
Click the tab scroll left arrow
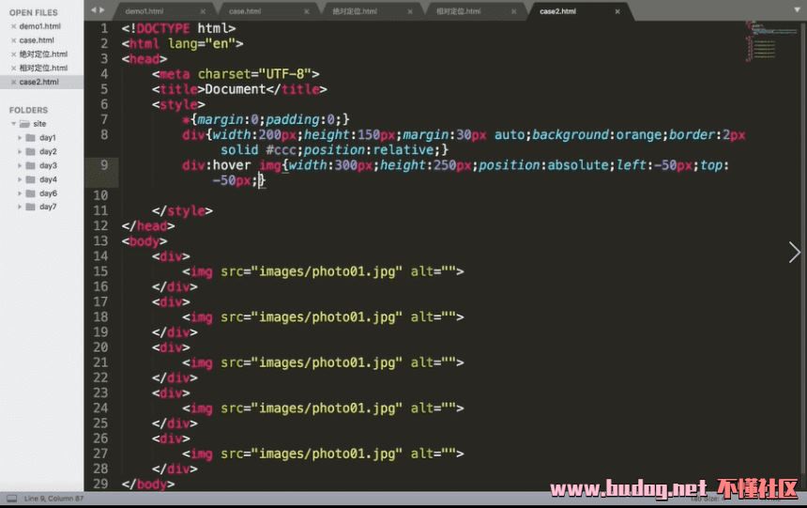tap(91, 10)
